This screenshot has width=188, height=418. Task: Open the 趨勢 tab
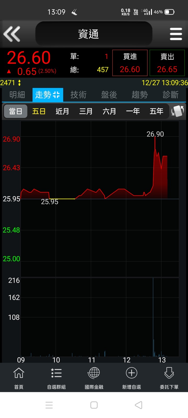click(x=140, y=95)
